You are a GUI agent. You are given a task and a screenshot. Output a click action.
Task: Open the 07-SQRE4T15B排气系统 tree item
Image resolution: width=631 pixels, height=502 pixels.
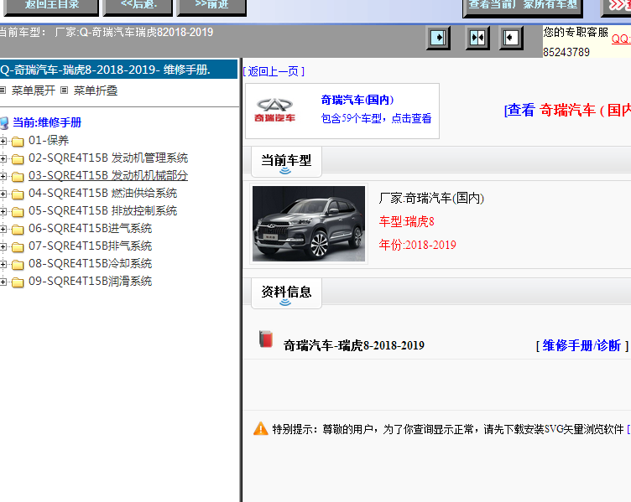click(x=90, y=246)
